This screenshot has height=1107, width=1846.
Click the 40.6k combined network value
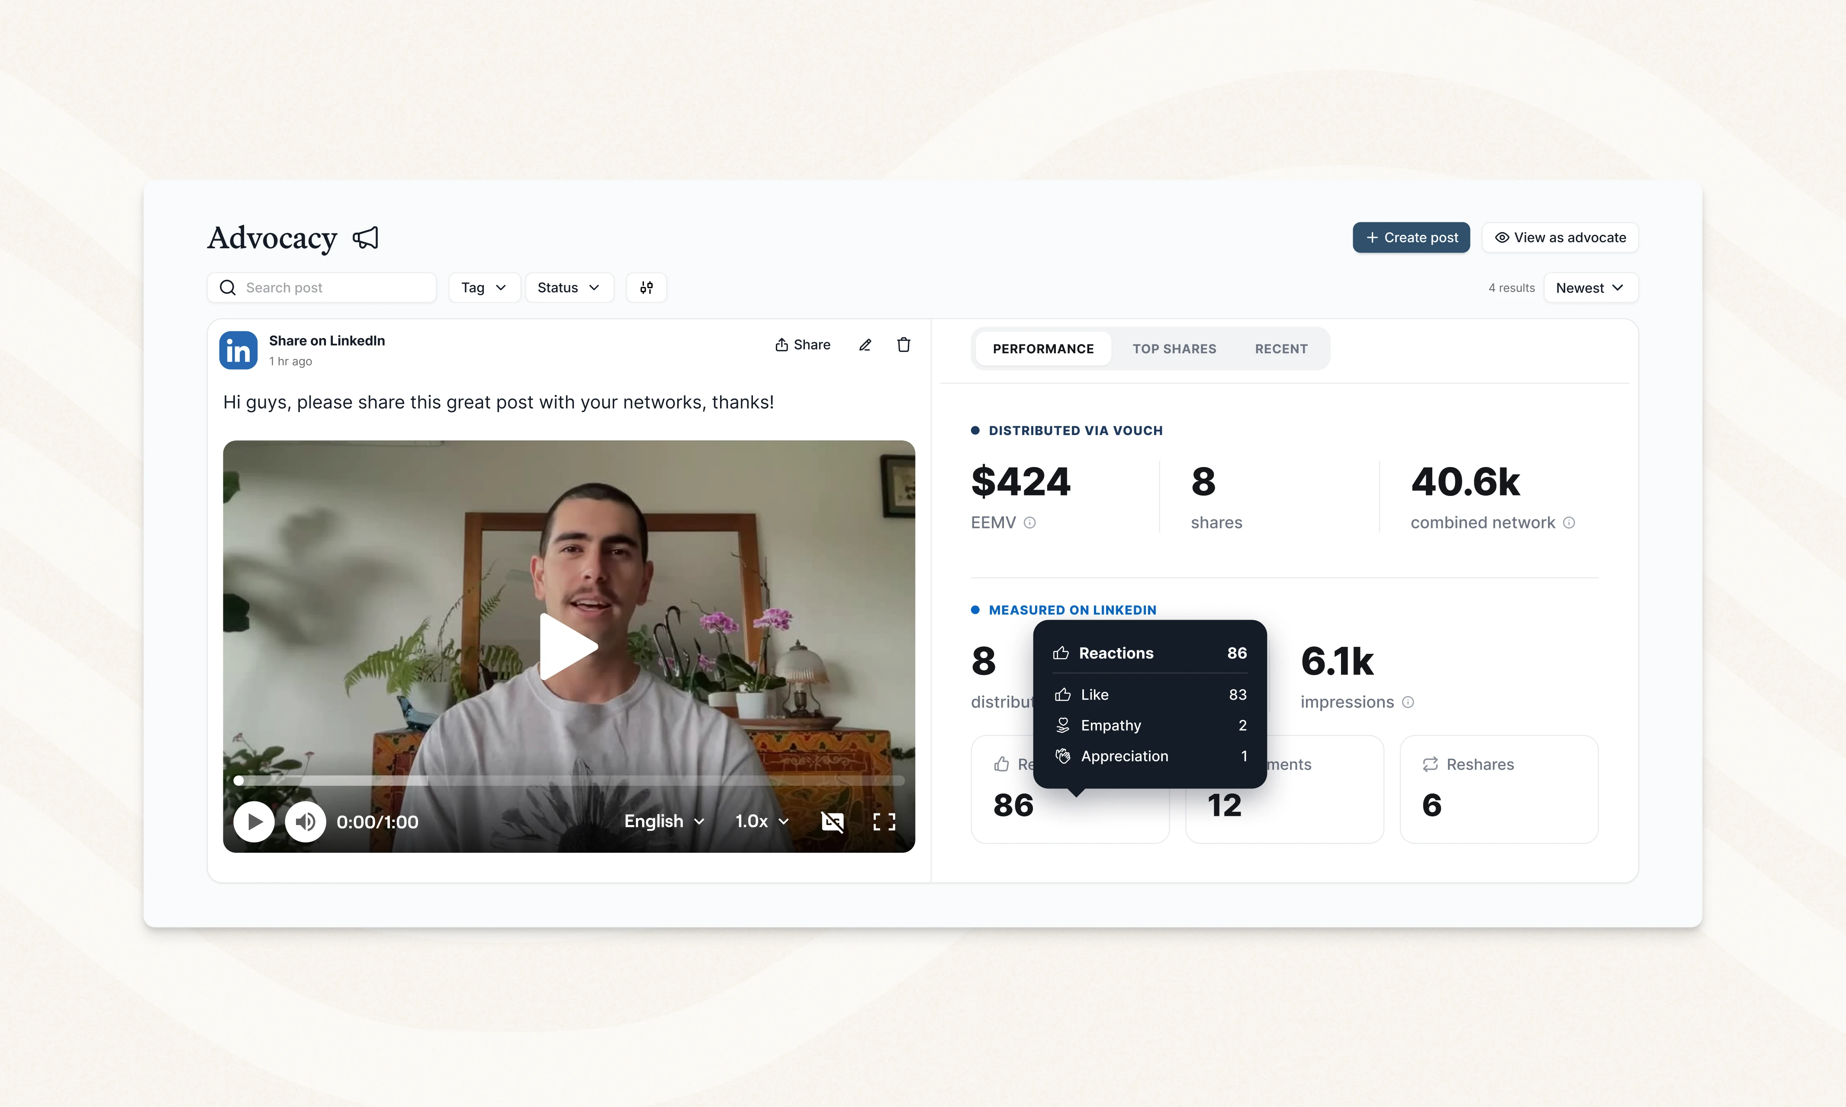coord(1465,481)
